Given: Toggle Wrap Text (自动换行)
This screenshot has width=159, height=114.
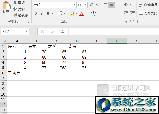Looking at the screenshot, I should tap(148, 5).
